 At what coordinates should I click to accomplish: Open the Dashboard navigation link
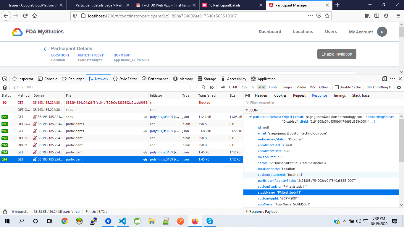coord(270,32)
